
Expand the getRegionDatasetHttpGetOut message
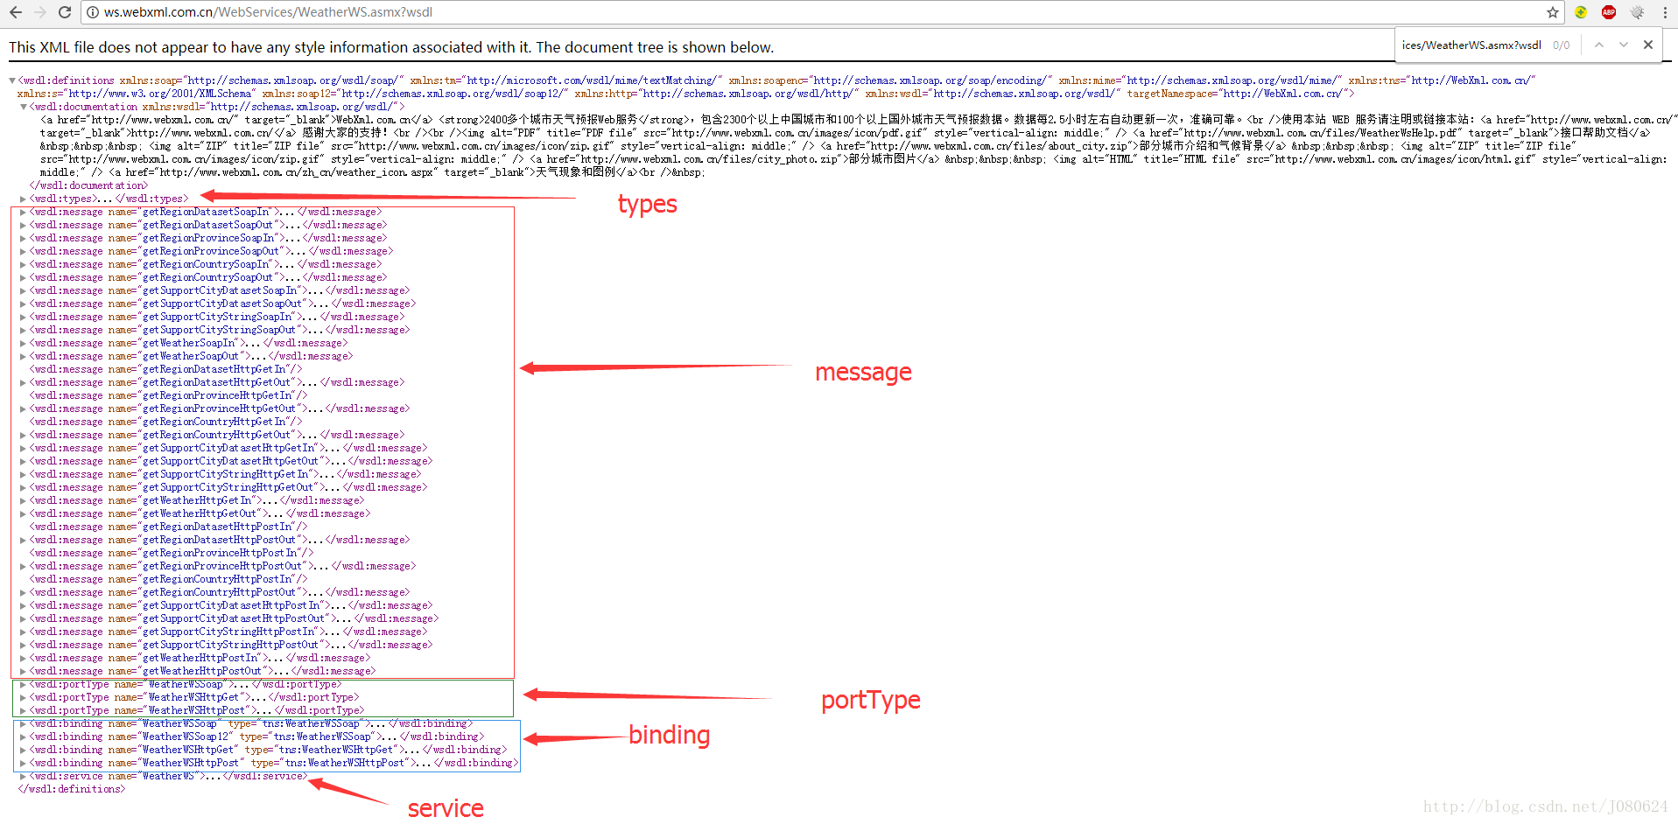pyautogui.click(x=24, y=382)
